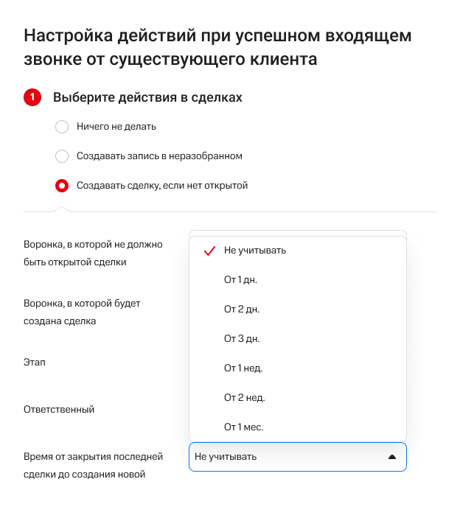Click the "Выберите действия в сделках" heading
Viewport: 460px width, 507px height.
[147, 97]
